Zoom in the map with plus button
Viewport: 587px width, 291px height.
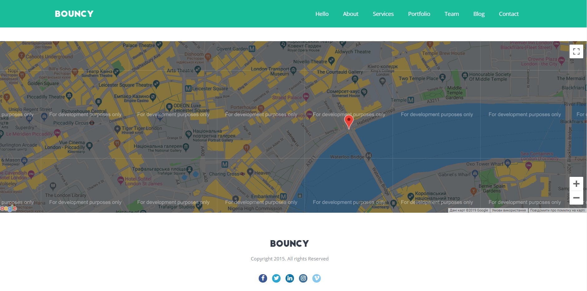(x=576, y=184)
